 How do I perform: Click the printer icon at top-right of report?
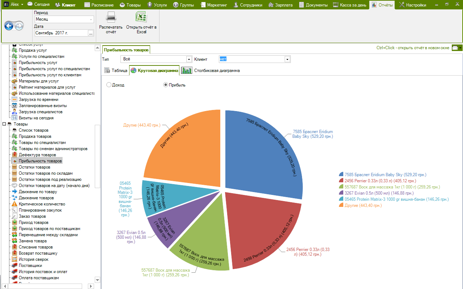point(455,48)
